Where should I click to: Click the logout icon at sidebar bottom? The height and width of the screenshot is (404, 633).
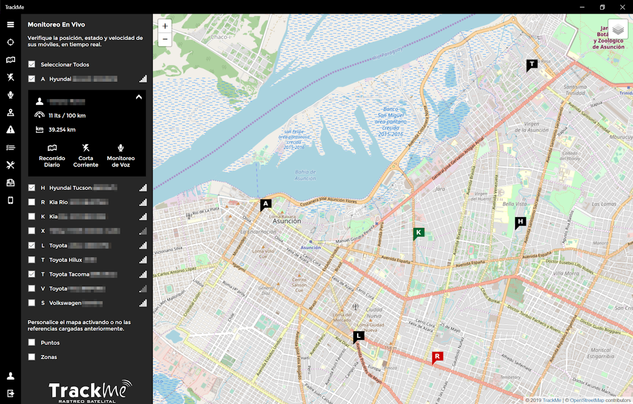click(10, 393)
